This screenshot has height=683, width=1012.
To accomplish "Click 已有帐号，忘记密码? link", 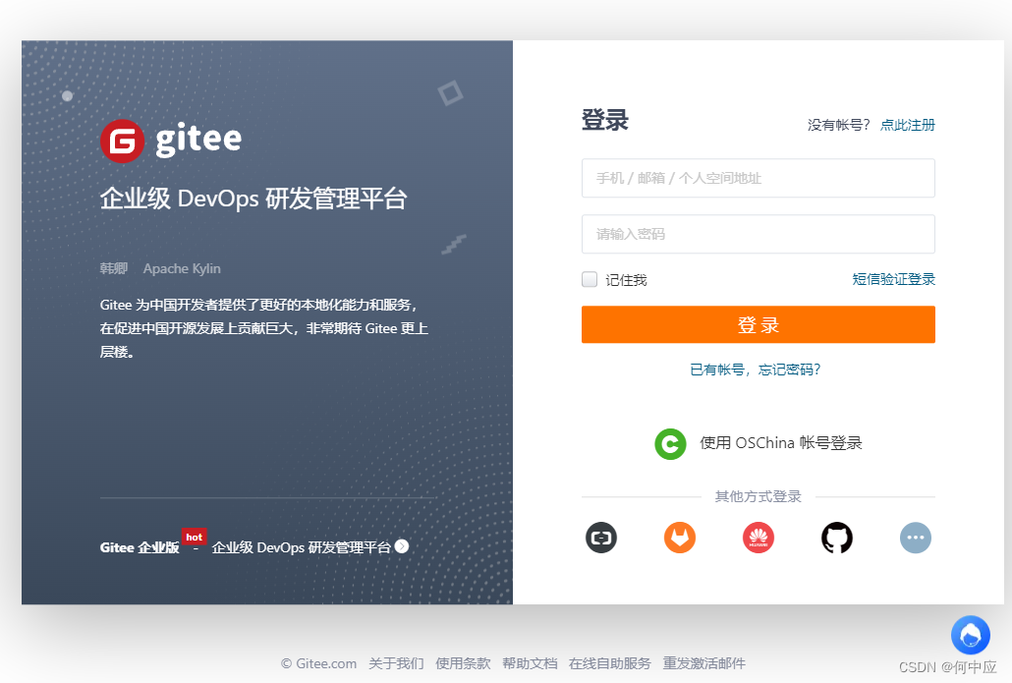I will point(756,370).
